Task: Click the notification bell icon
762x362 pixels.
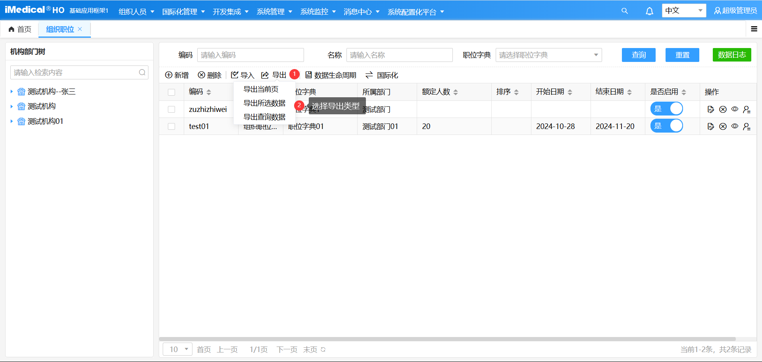Action: pyautogui.click(x=649, y=11)
